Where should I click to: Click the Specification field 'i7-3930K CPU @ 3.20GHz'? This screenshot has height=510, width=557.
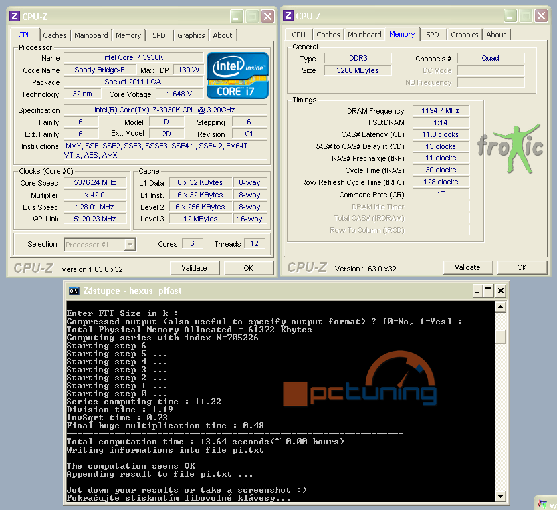pyautogui.click(x=165, y=110)
